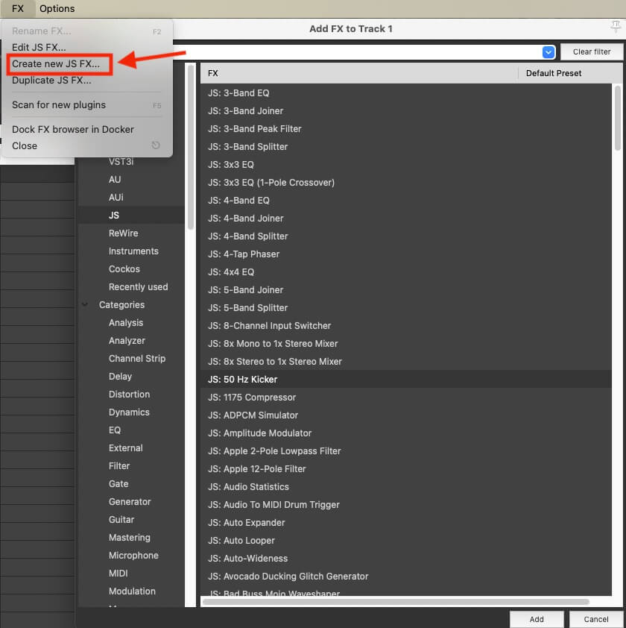
Task: Click the Default Preset column header
Action: point(553,73)
